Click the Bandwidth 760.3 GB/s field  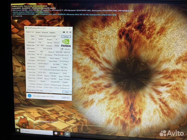point(64,67)
